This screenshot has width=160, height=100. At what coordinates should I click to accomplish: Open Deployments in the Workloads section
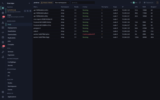point(12,28)
